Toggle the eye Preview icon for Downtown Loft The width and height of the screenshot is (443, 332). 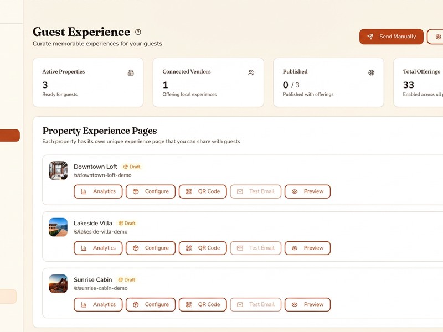pyautogui.click(x=295, y=191)
